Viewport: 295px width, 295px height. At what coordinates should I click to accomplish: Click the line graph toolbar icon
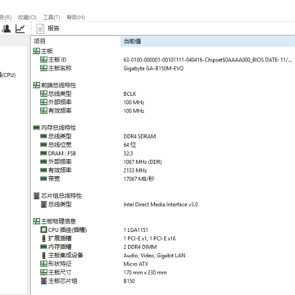pos(20,29)
